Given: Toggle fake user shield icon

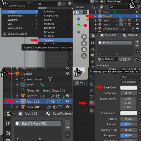Looking at the screenshot, I should pyautogui.click(x=120, y=59).
